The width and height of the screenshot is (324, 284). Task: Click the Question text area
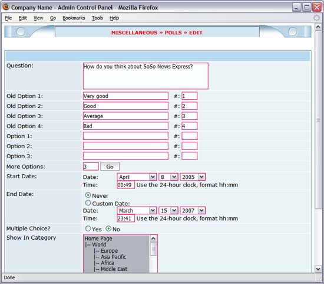tap(146, 76)
